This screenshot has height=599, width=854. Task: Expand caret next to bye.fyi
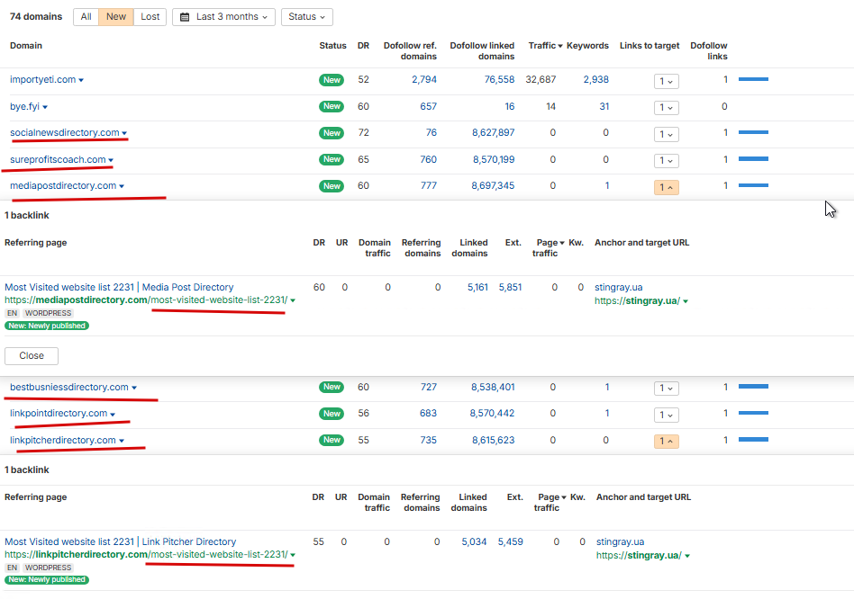point(45,108)
